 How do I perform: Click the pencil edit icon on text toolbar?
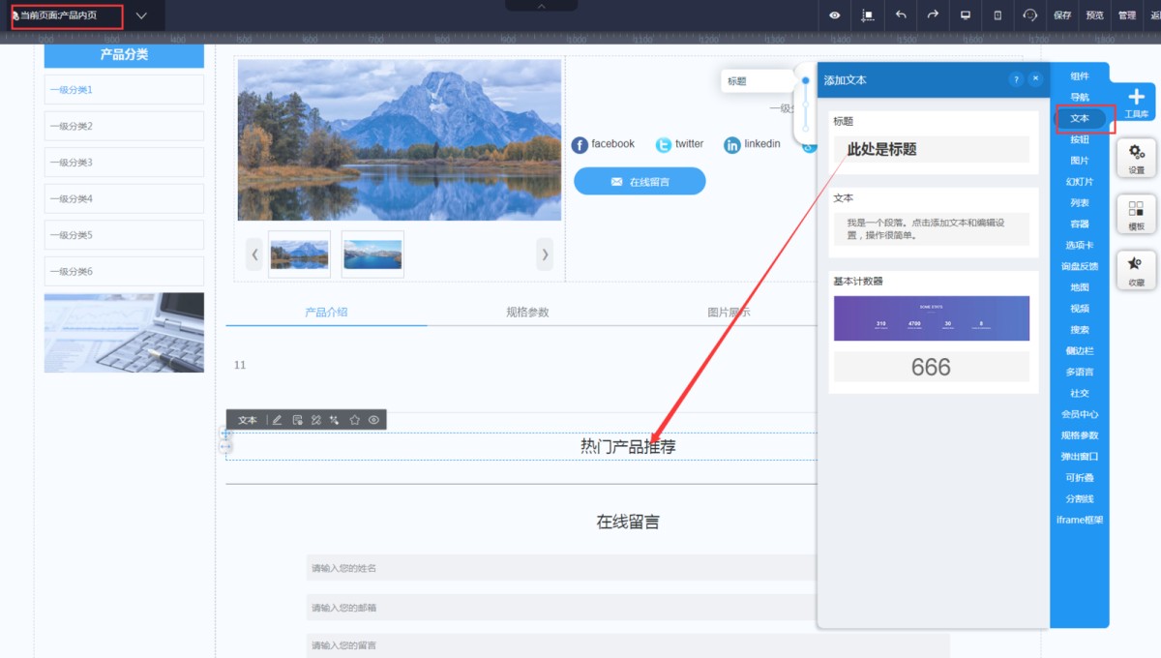click(278, 420)
